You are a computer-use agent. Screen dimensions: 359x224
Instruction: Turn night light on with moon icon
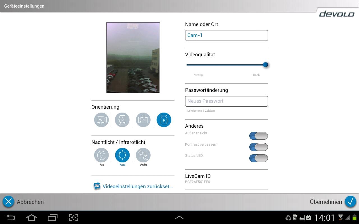102,155
